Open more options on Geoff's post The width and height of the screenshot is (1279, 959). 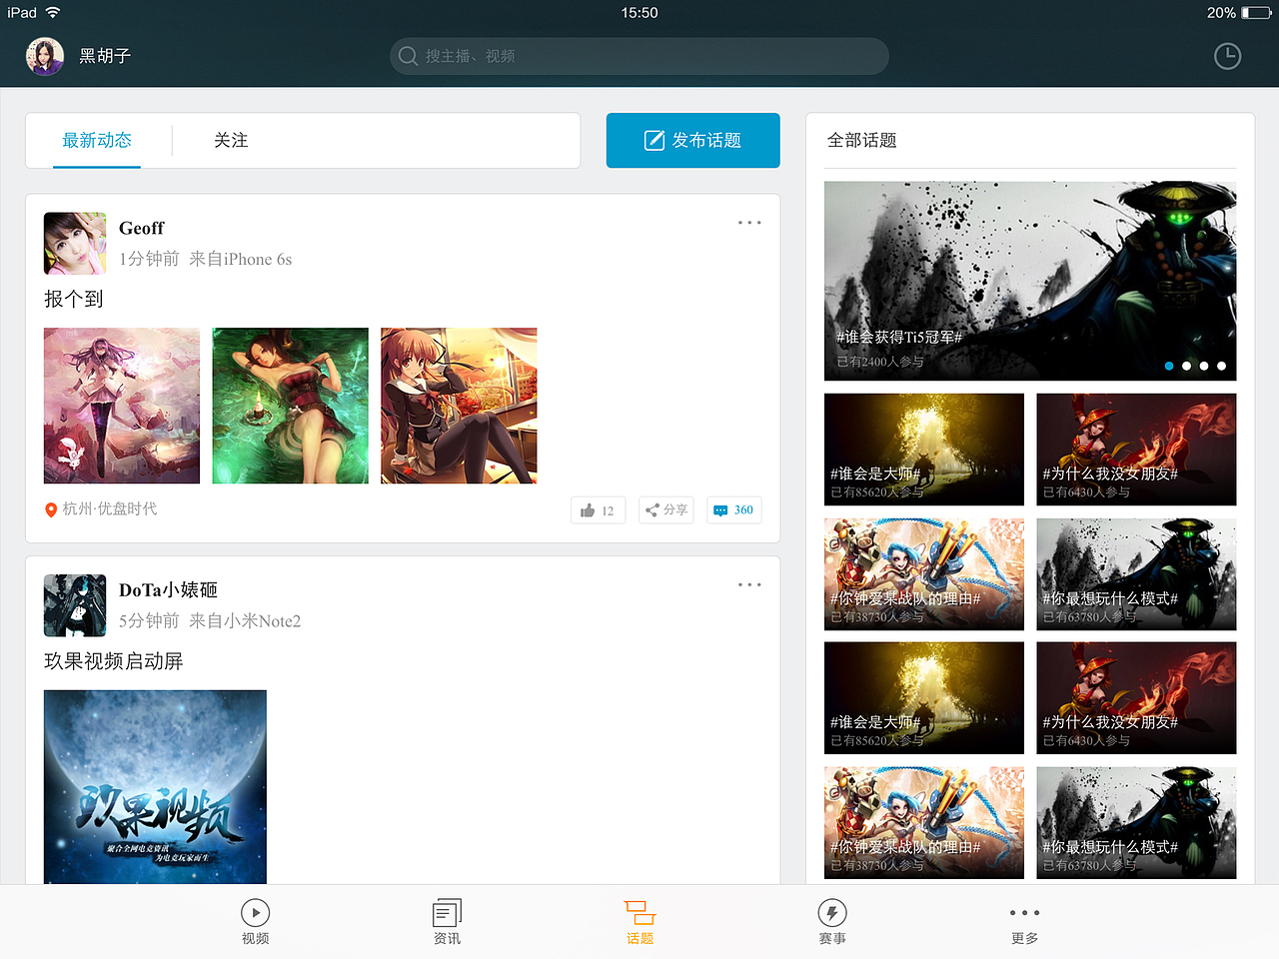(749, 223)
